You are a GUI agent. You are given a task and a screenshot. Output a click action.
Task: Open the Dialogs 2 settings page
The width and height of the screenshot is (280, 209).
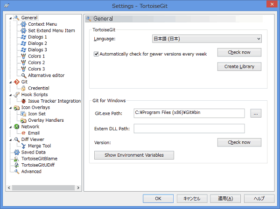pos(37,43)
